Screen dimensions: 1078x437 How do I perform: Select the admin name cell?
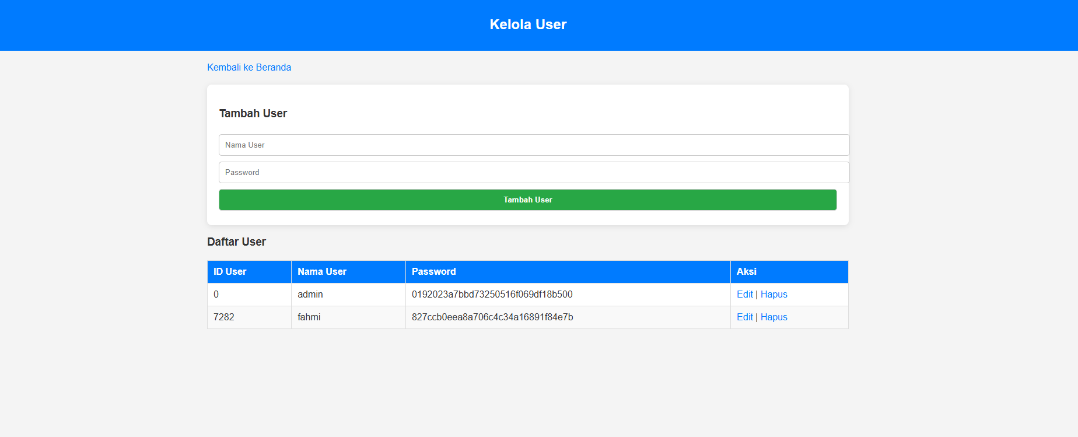point(348,295)
